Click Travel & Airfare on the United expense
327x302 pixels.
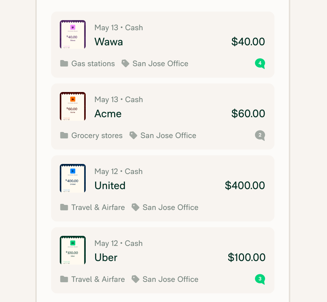tap(98, 207)
